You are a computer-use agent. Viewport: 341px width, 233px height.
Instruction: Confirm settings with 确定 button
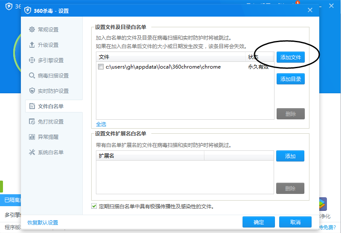(258, 222)
